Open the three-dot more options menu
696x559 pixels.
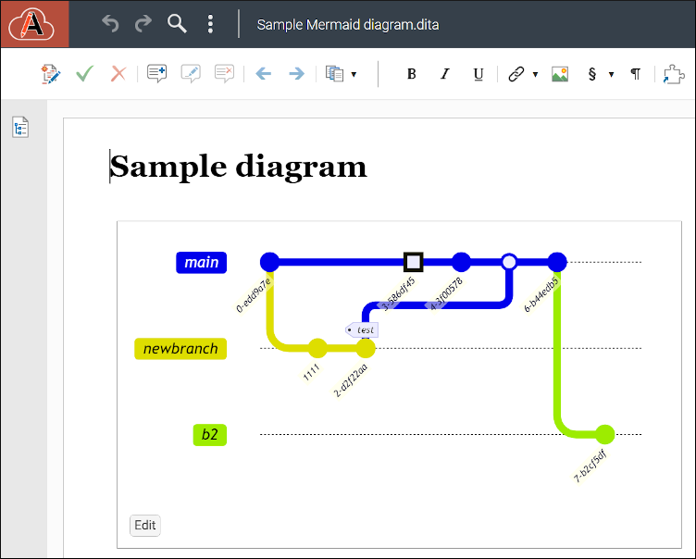(x=211, y=24)
